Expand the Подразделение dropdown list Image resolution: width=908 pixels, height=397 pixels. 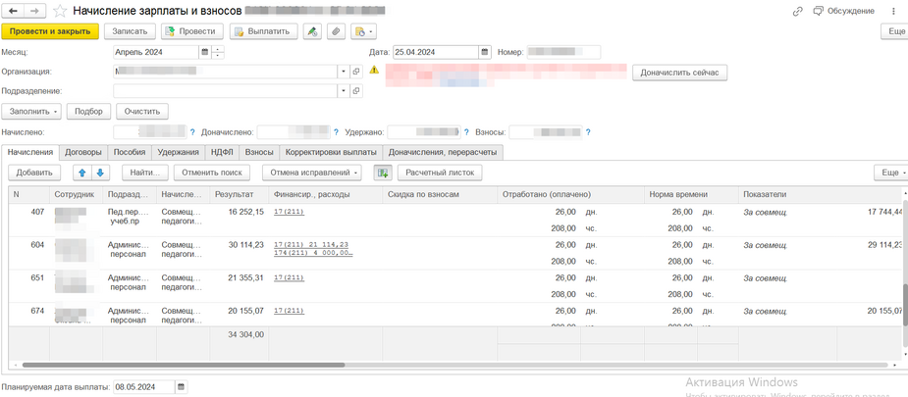344,91
